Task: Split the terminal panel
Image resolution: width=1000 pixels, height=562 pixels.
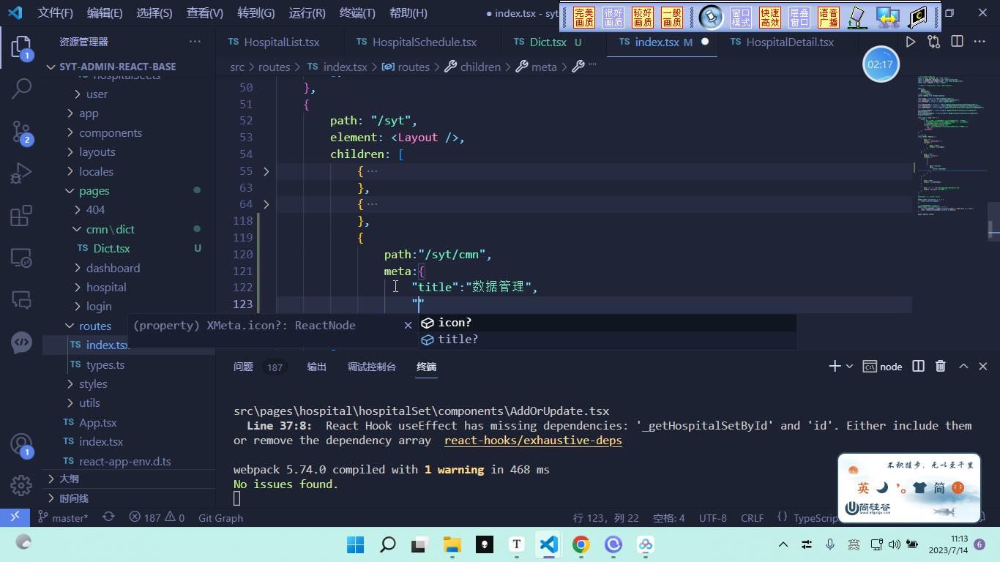Action: [x=918, y=367]
